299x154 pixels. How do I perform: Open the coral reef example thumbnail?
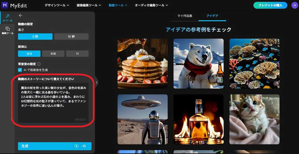[x=254, y=63]
